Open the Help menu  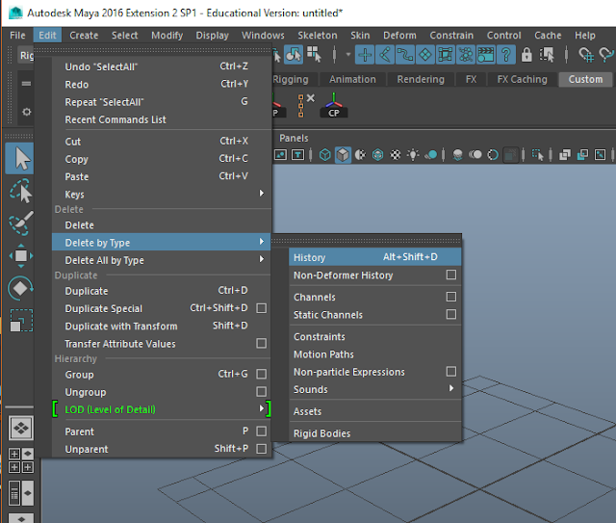(x=585, y=36)
